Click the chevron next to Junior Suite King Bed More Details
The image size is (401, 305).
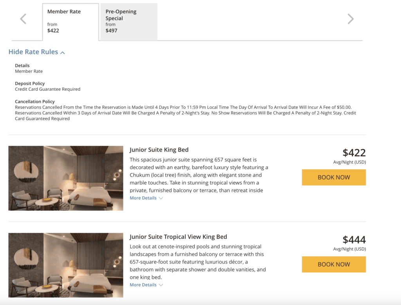point(160,198)
